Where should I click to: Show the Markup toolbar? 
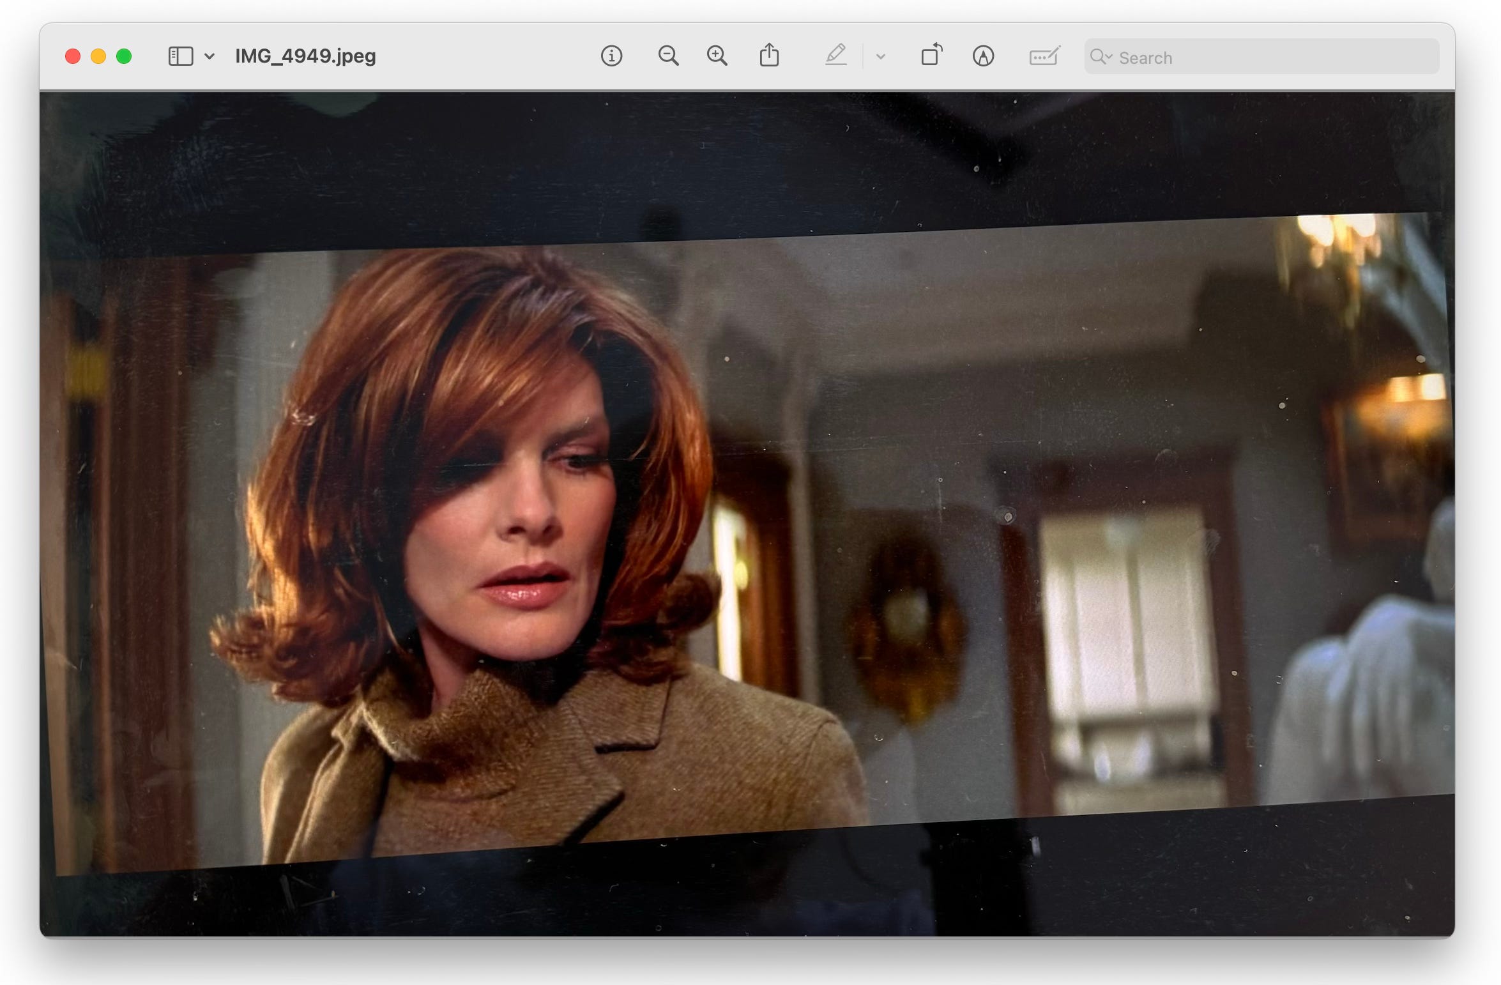983,56
